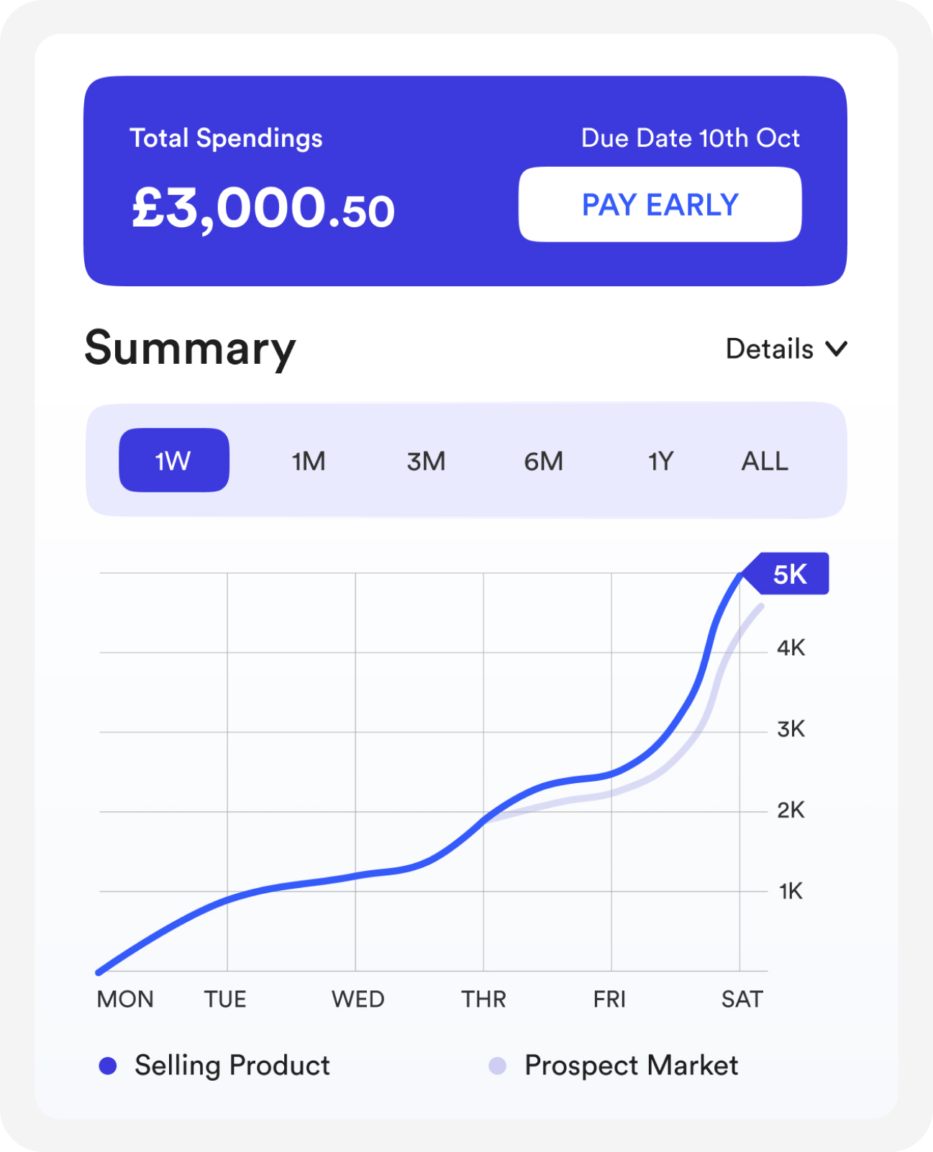This screenshot has width=933, height=1152.
Task: Click the PAY EARLY button
Action: tap(660, 205)
